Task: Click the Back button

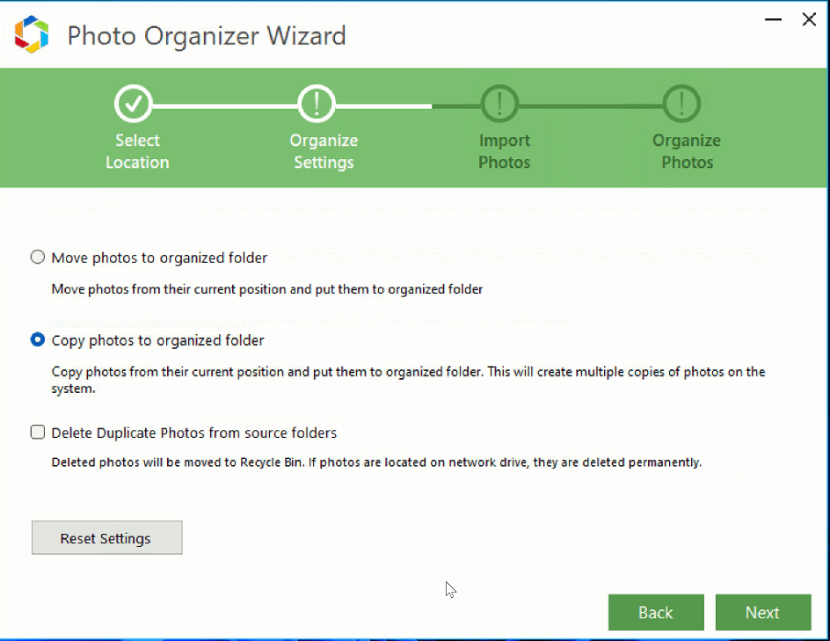Action: pos(656,612)
